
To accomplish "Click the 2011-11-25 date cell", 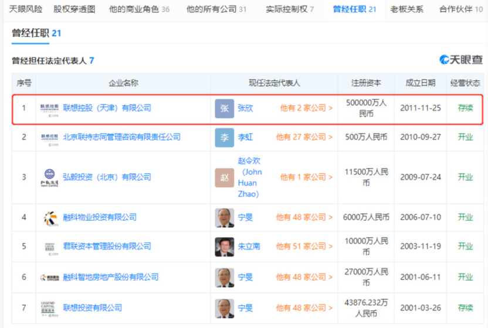I will tap(421, 108).
